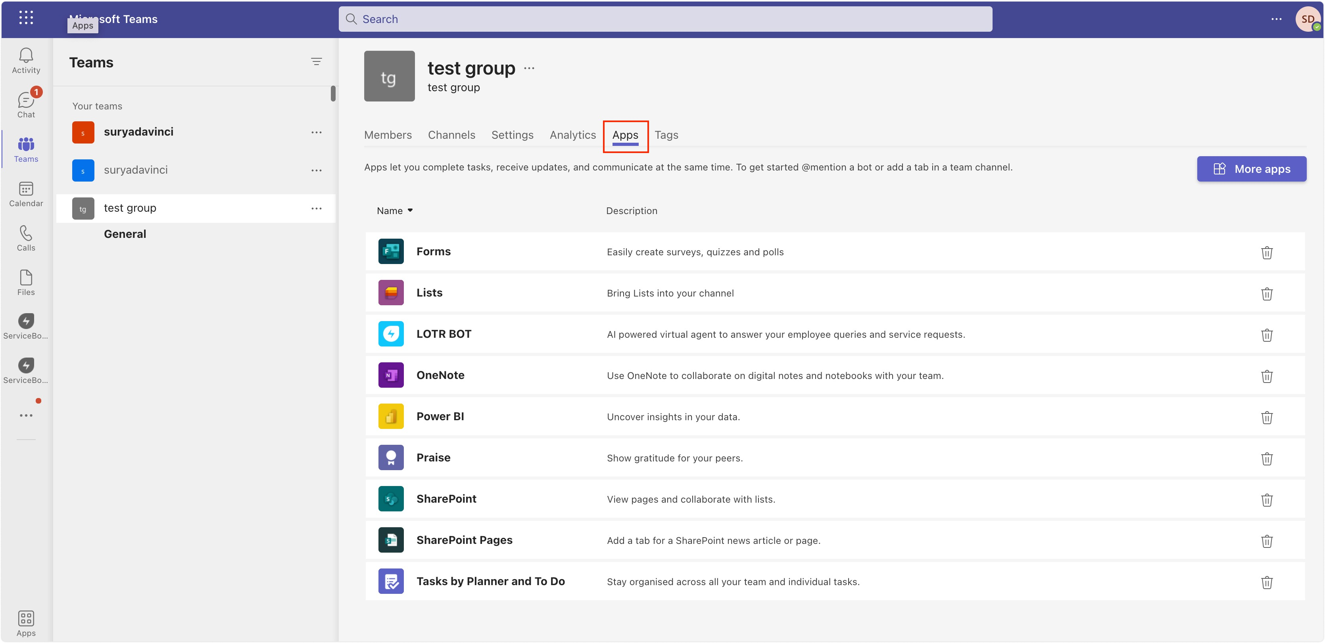Open the Calendar in sidebar
The width and height of the screenshot is (1325, 643).
[26, 194]
